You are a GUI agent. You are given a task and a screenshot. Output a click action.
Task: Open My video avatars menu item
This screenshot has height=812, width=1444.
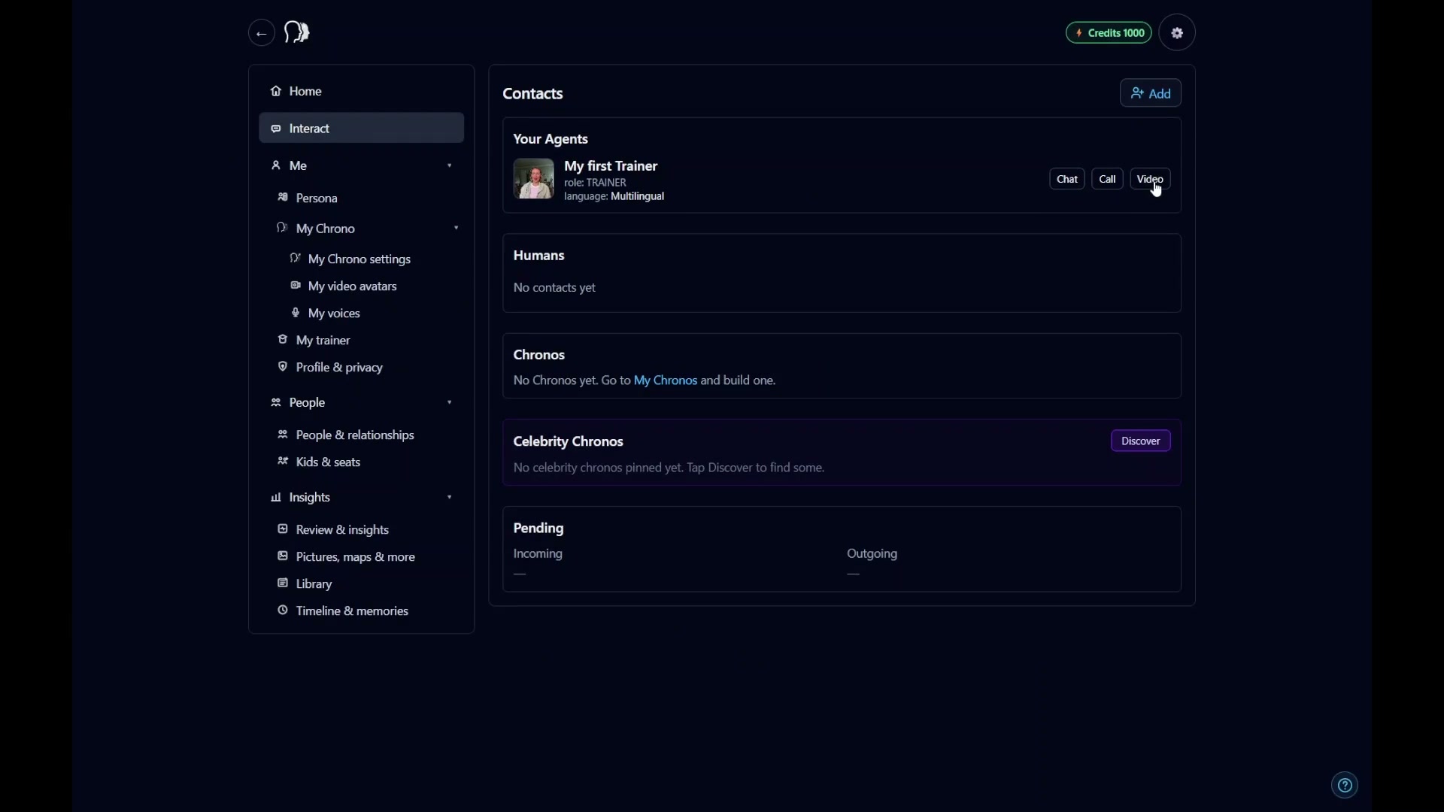tap(352, 286)
